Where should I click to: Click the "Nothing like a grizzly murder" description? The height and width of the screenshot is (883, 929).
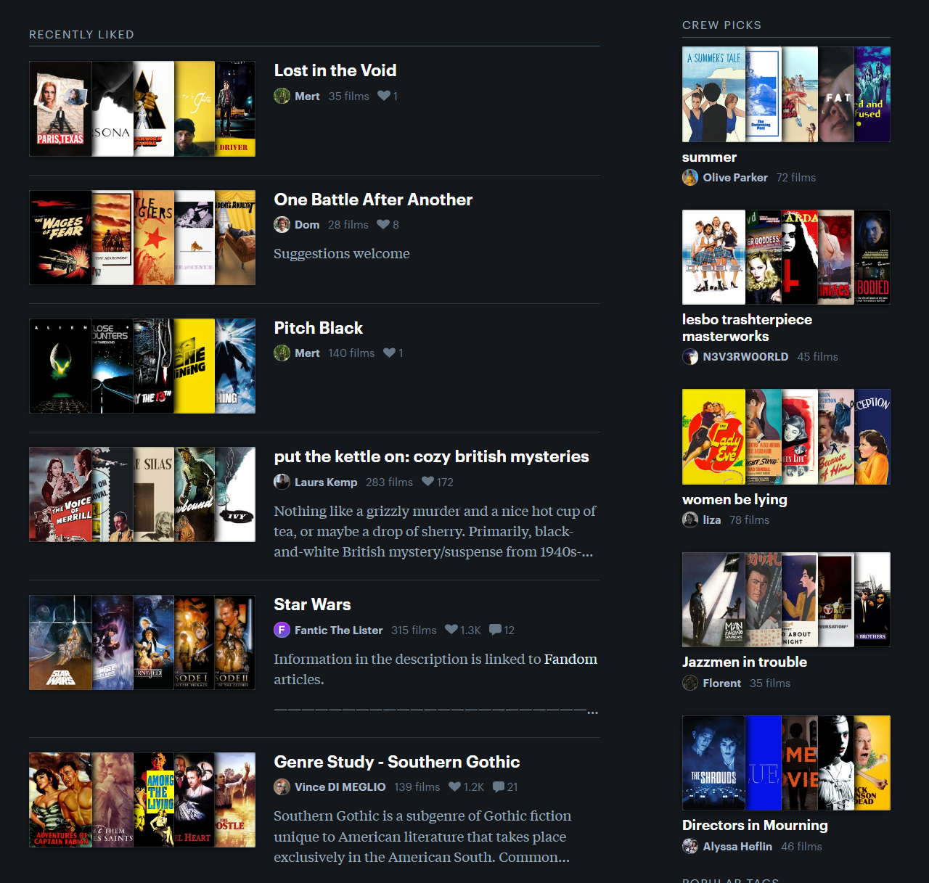(x=435, y=531)
